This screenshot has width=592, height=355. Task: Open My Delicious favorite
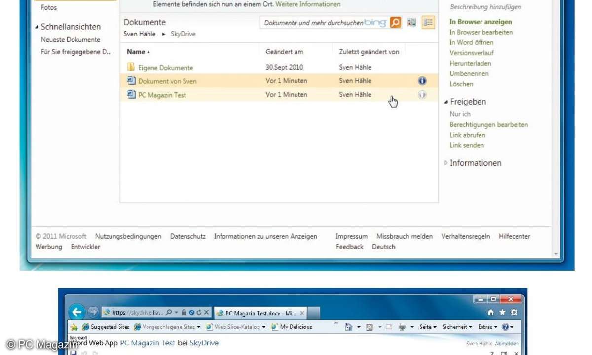[x=291, y=327]
